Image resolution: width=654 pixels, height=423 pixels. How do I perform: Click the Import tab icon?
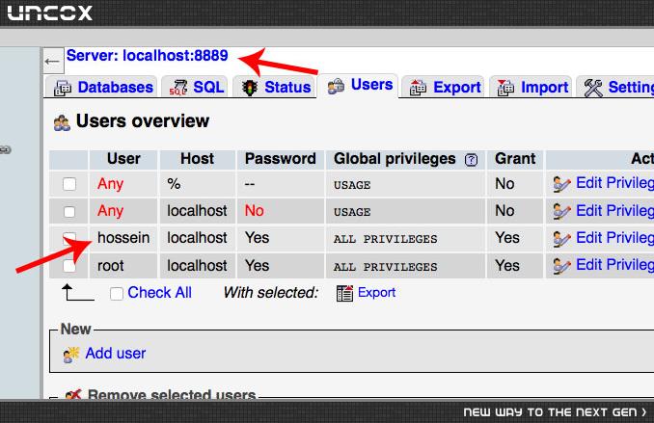(x=505, y=88)
